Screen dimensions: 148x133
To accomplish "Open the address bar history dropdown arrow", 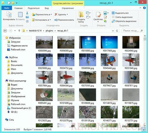I will [x=113, y=31].
